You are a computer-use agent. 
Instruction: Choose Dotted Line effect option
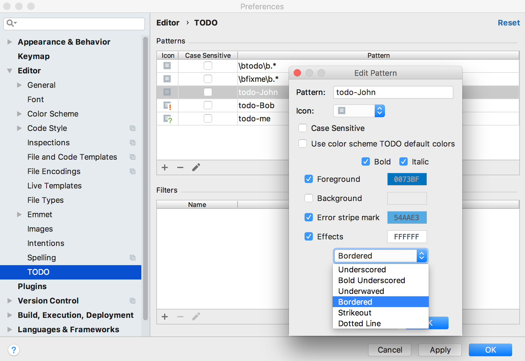click(x=359, y=324)
